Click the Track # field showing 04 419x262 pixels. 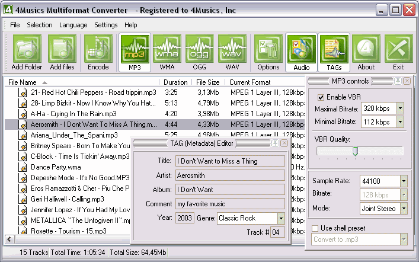(x=277, y=232)
